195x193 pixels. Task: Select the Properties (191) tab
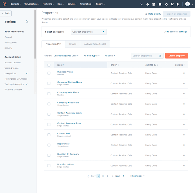(53, 44)
